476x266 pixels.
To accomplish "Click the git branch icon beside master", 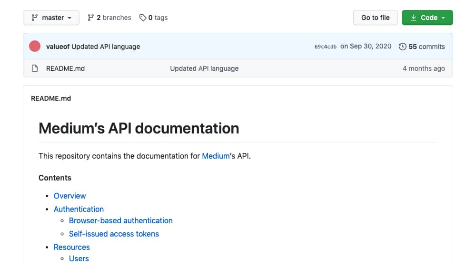I will coord(35,18).
